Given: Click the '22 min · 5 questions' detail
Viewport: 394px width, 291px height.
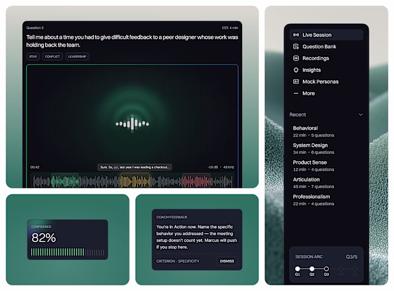Looking at the screenshot, I should click(x=314, y=135).
